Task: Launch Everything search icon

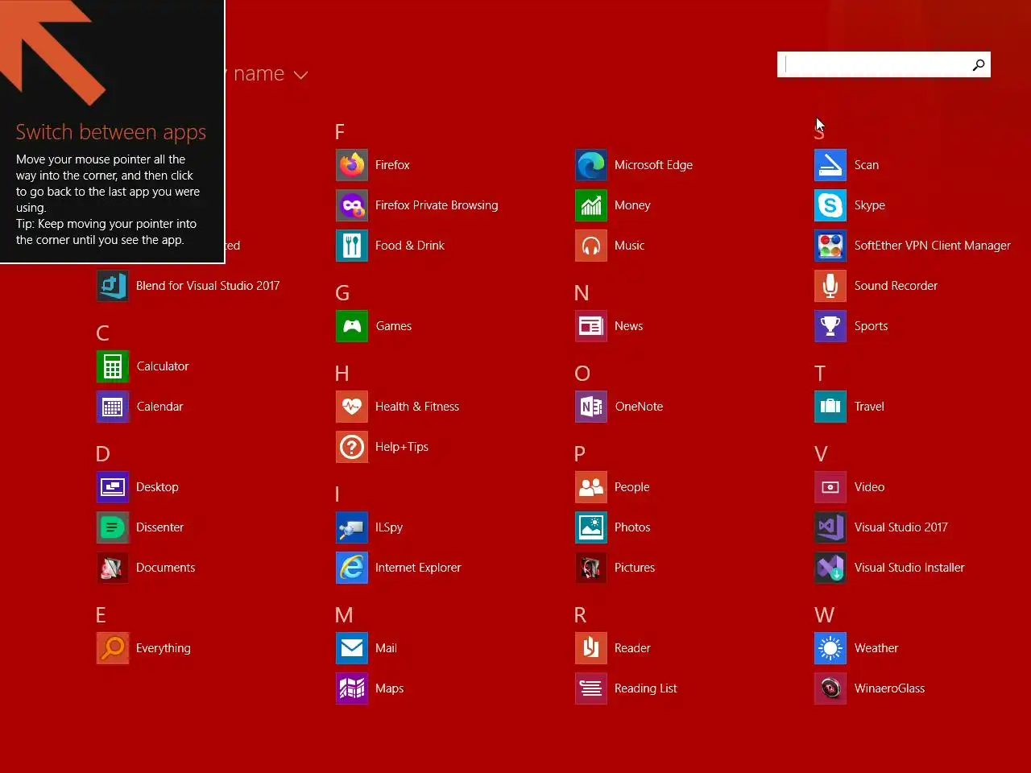Action: tap(113, 648)
